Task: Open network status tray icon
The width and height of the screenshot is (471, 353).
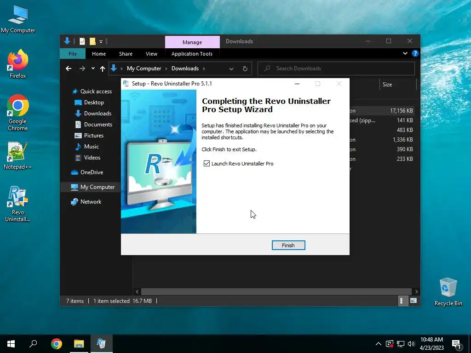Action: pyautogui.click(x=401, y=344)
